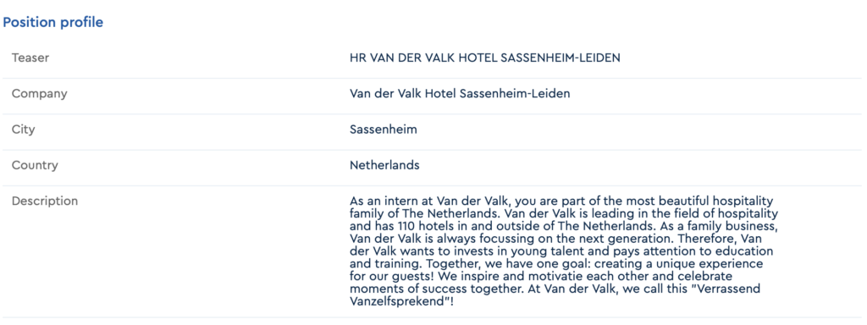The image size is (867, 325).
Task: Click the words "110 hotels" in description
Action: [421, 225]
